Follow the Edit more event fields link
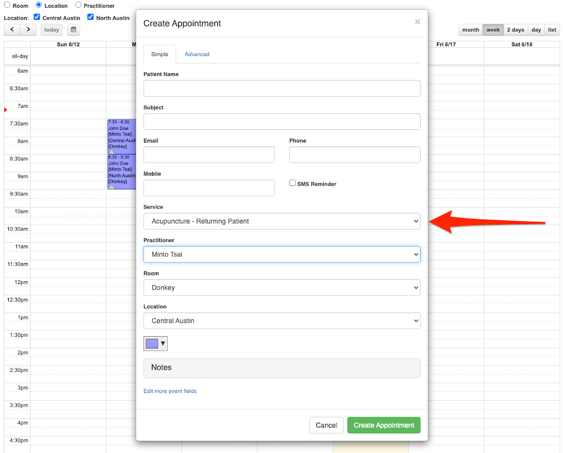The width and height of the screenshot is (563, 453). click(170, 391)
